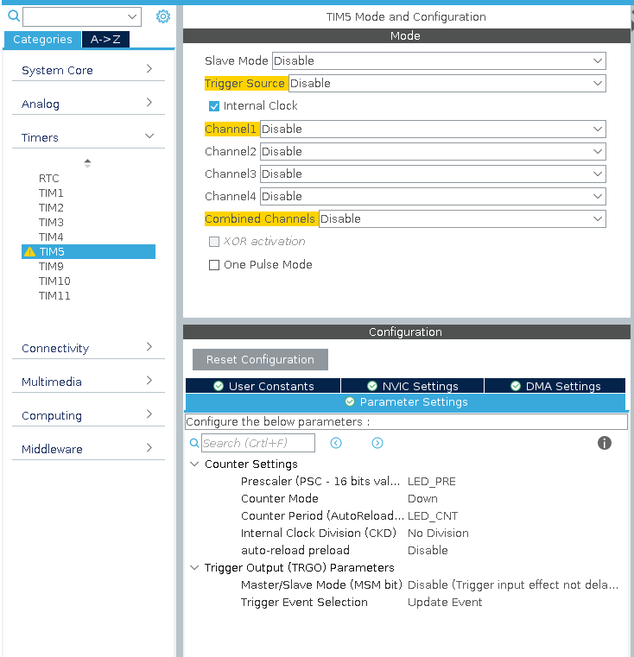Click the Reset Configuration button

(260, 359)
